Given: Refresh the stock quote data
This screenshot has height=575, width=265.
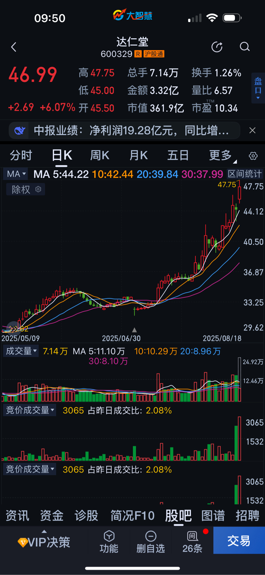Looking at the screenshot, I should click(x=217, y=47).
